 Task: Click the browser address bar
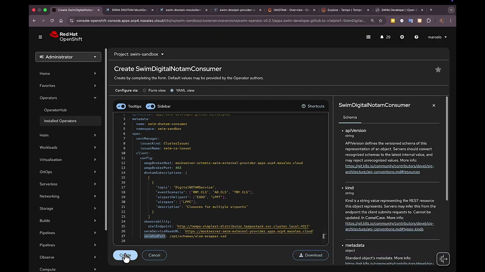220,21
